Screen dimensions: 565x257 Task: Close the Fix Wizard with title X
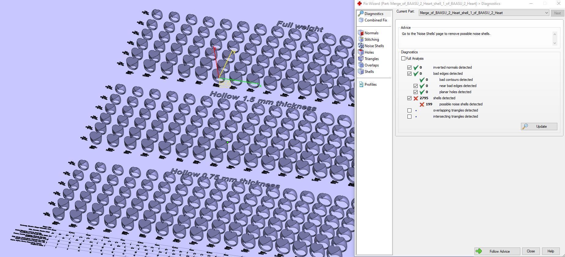pyautogui.click(x=558, y=4)
